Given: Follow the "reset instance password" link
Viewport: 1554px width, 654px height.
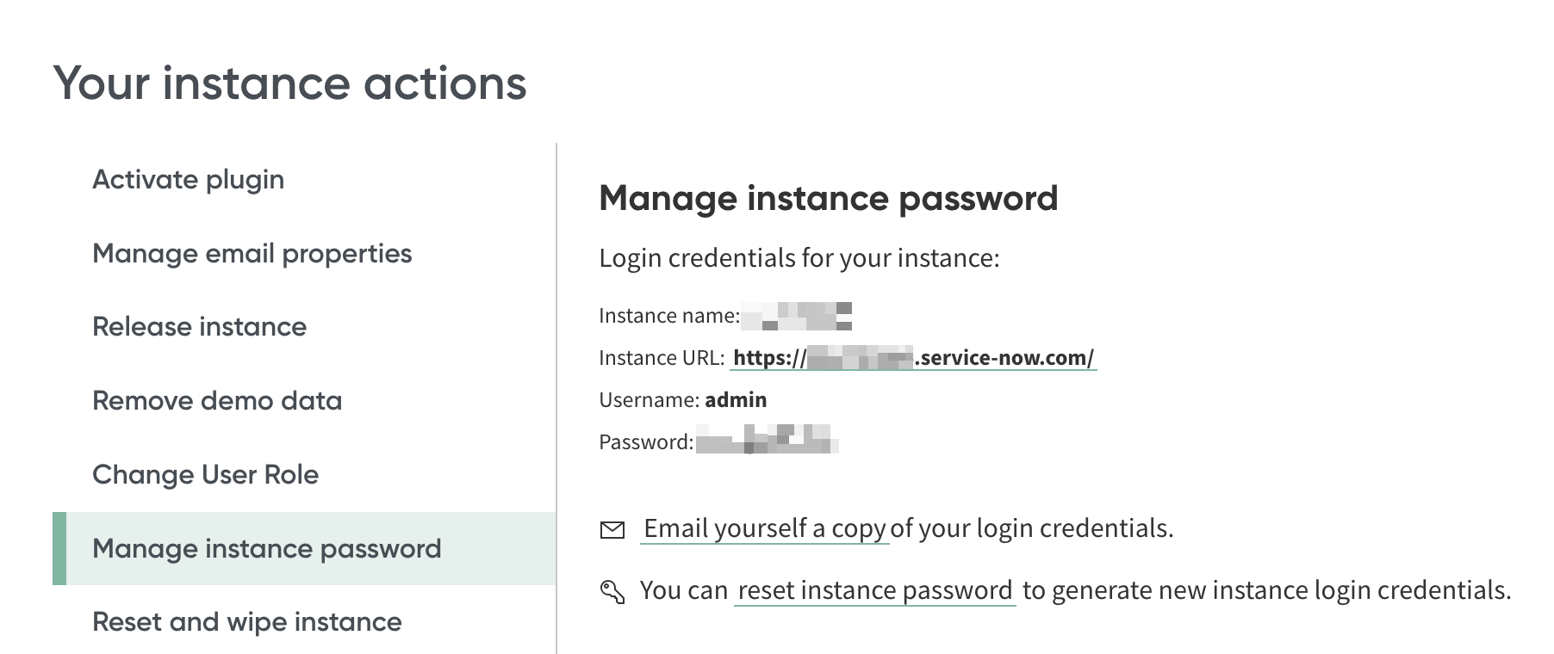Looking at the screenshot, I should pos(874,590).
